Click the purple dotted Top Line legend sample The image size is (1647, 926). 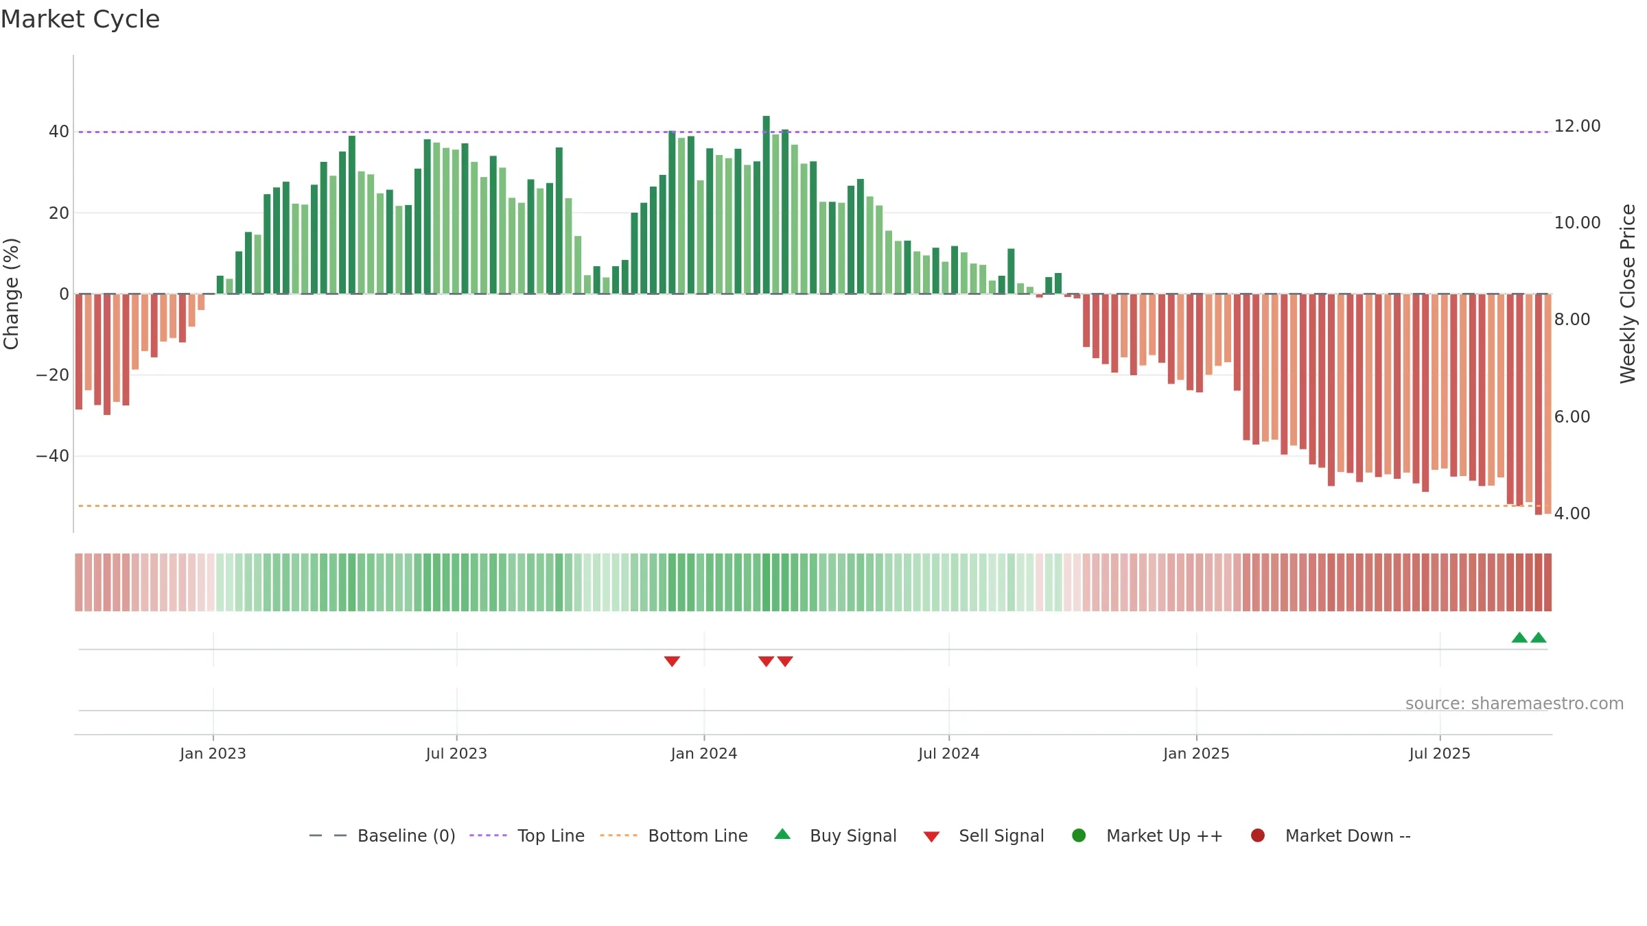tap(488, 835)
